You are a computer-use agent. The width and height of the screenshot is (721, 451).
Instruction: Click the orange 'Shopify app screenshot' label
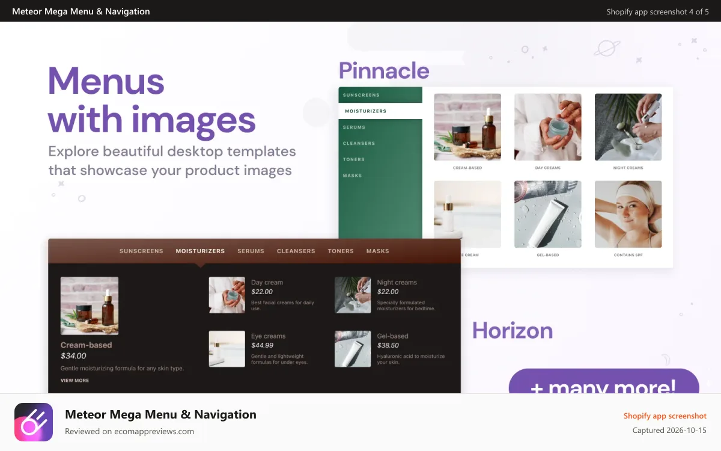point(665,416)
